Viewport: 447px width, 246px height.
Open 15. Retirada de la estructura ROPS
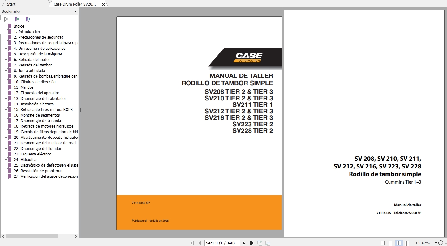(x=43, y=110)
